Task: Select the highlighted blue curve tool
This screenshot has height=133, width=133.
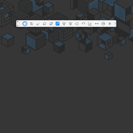Action: point(57,24)
